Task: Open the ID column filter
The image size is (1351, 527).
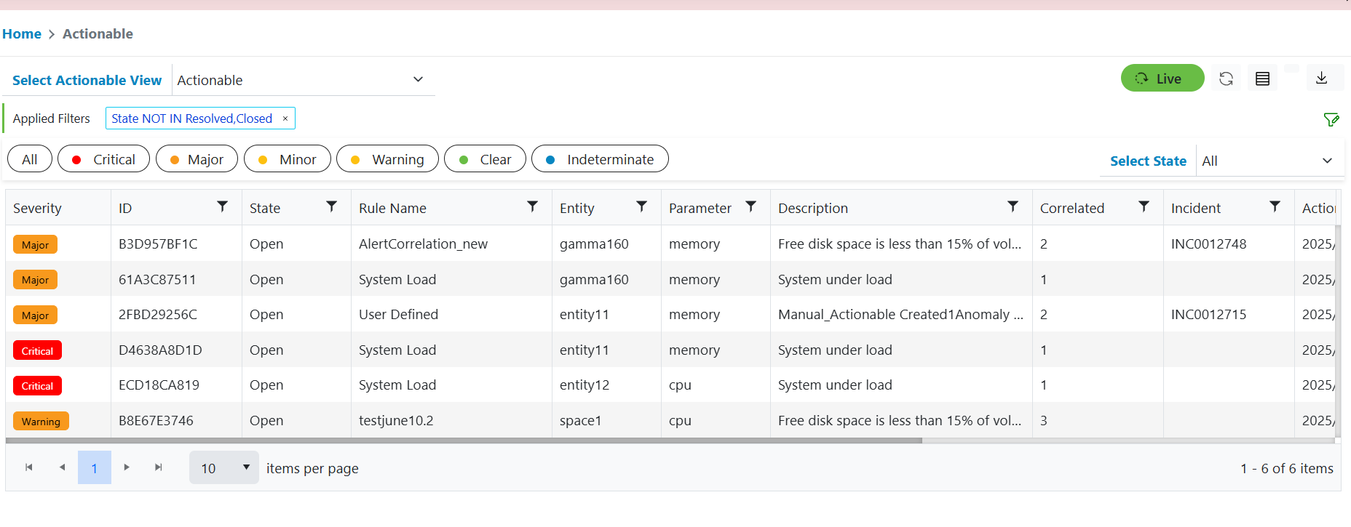Action: (223, 207)
